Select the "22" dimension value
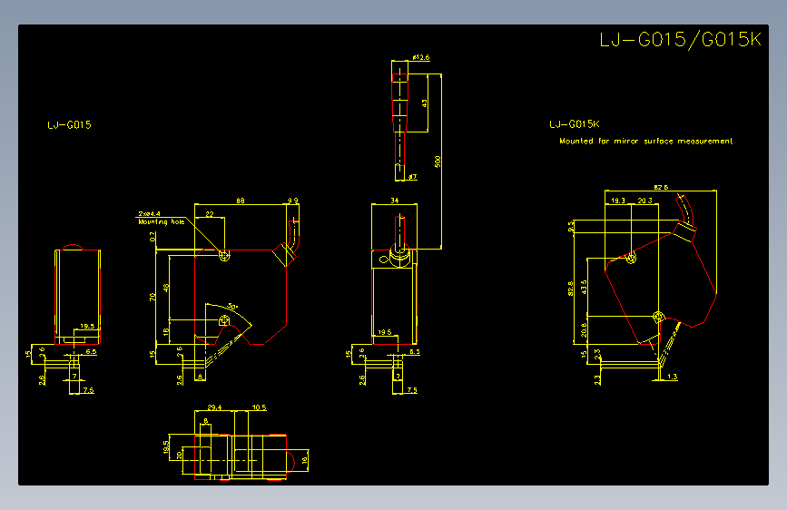This screenshot has width=787, height=510. pos(210,214)
